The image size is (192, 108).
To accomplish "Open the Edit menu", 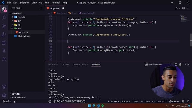I will pyautogui.click(x=15, y=3).
